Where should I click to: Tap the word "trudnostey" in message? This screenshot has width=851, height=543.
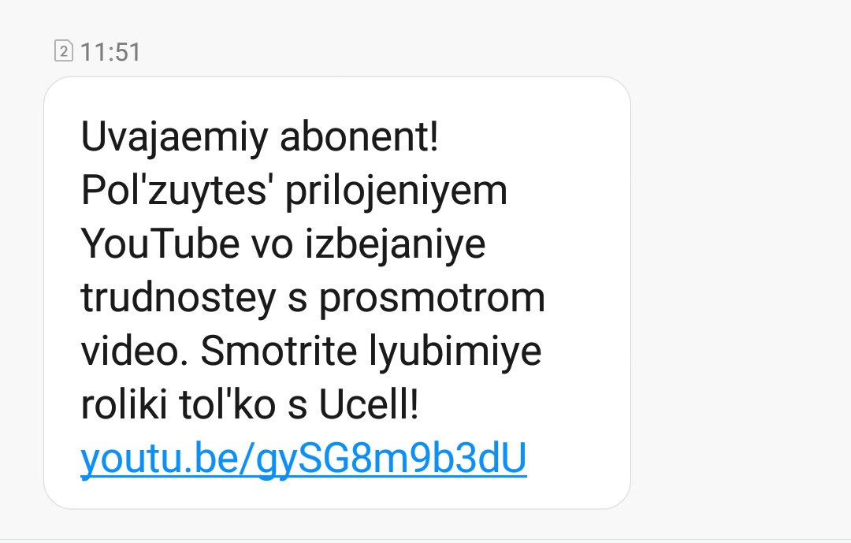pos(179,298)
